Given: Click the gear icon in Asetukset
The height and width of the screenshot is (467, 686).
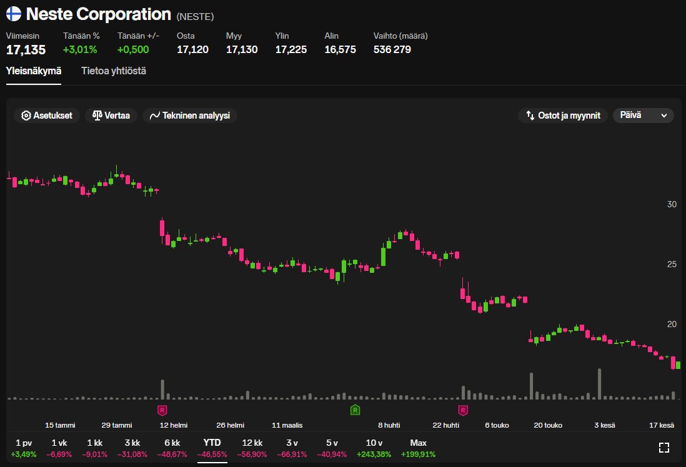Looking at the screenshot, I should (x=26, y=116).
